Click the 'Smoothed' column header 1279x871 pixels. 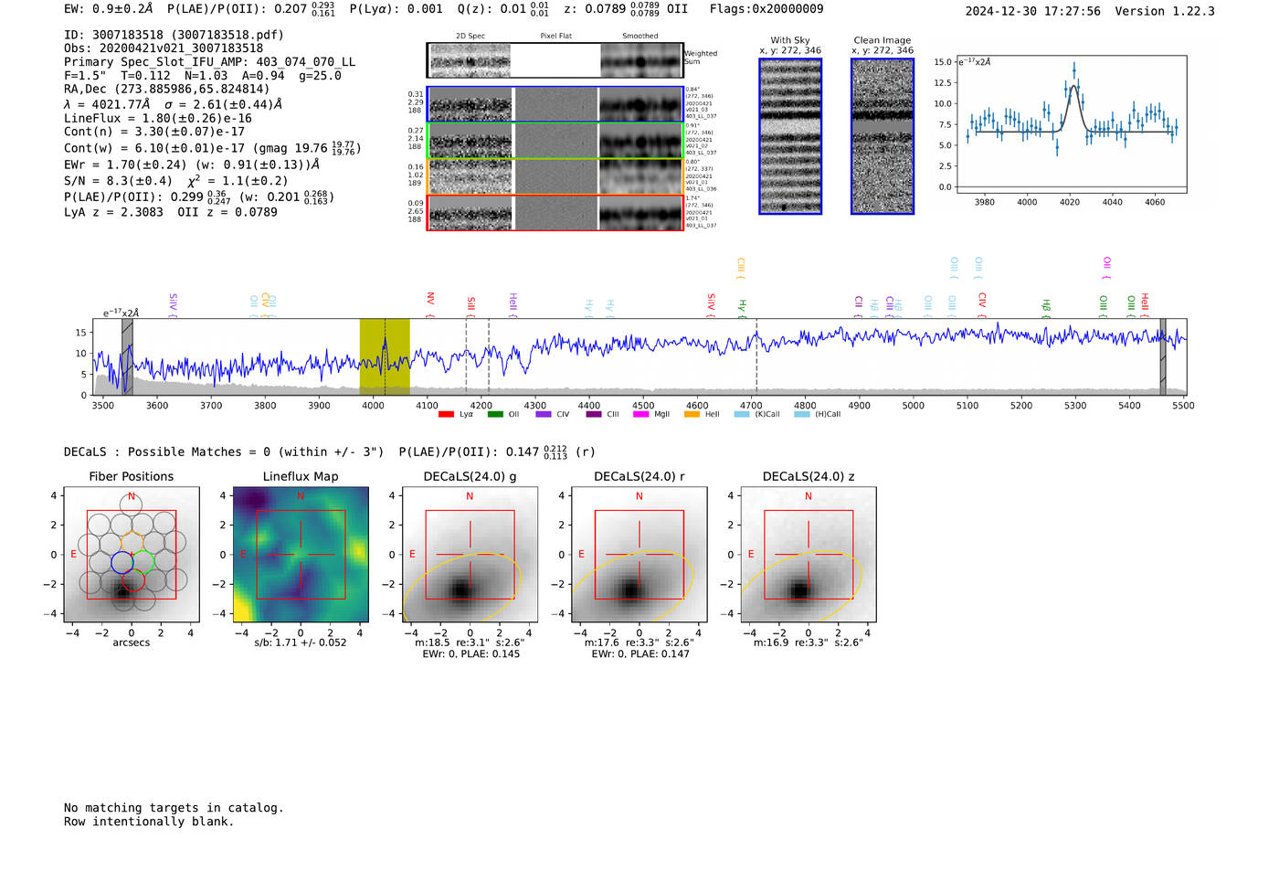(639, 37)
